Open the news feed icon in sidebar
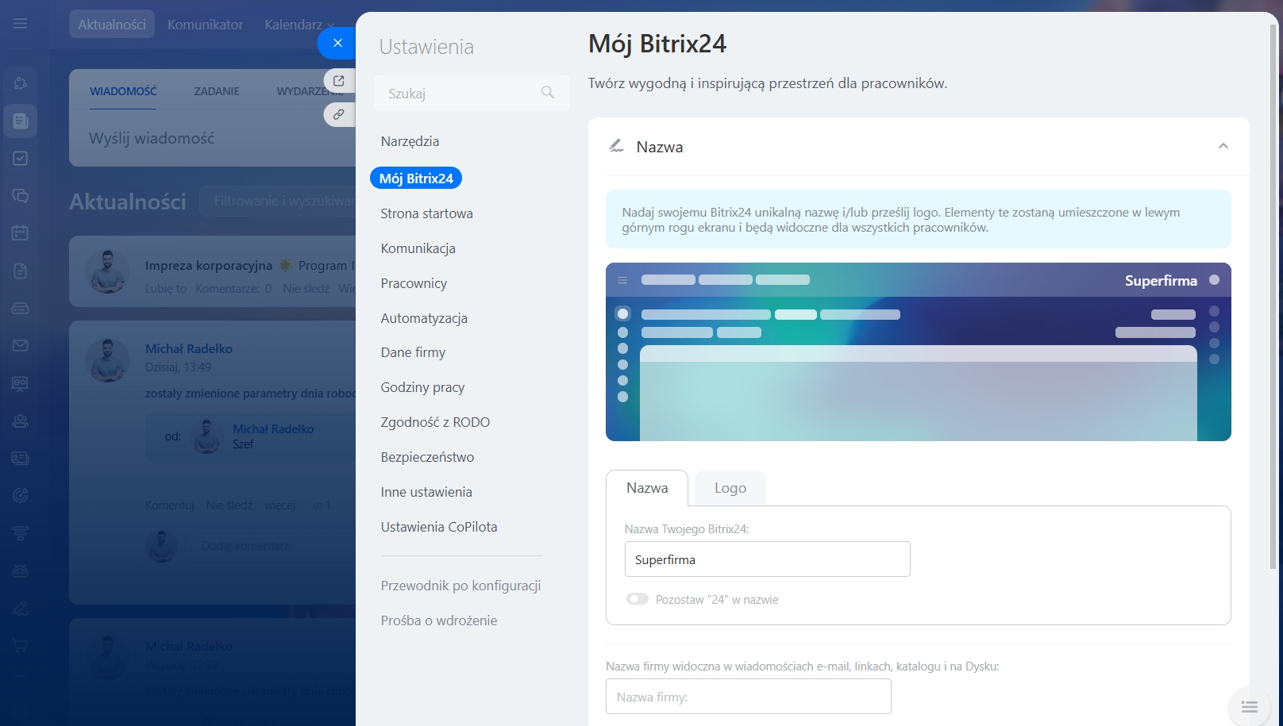The image size is (1283, 726). coord(21,121)
